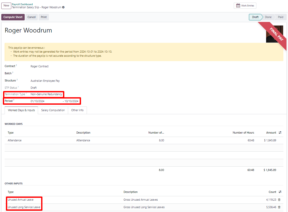
Task: Switch to the Salary Computation tab
Action: coord(53,110)
